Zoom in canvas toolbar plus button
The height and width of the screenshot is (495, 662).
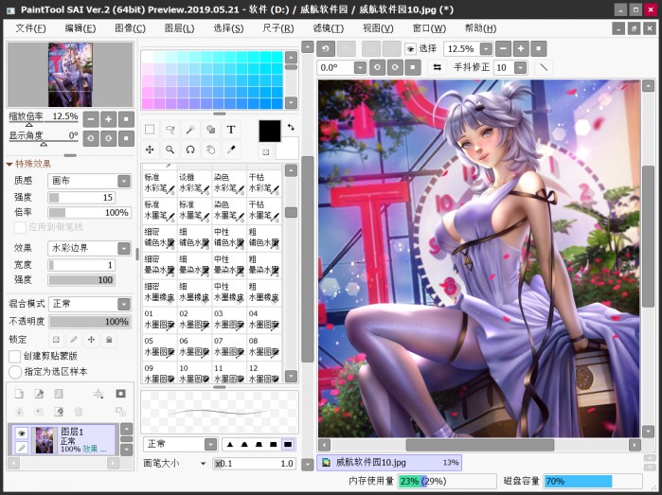pos(521,48)
